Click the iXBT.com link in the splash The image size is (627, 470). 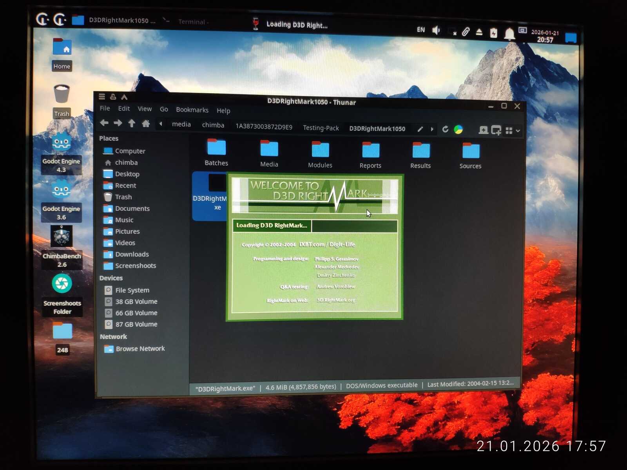(312, 244)
